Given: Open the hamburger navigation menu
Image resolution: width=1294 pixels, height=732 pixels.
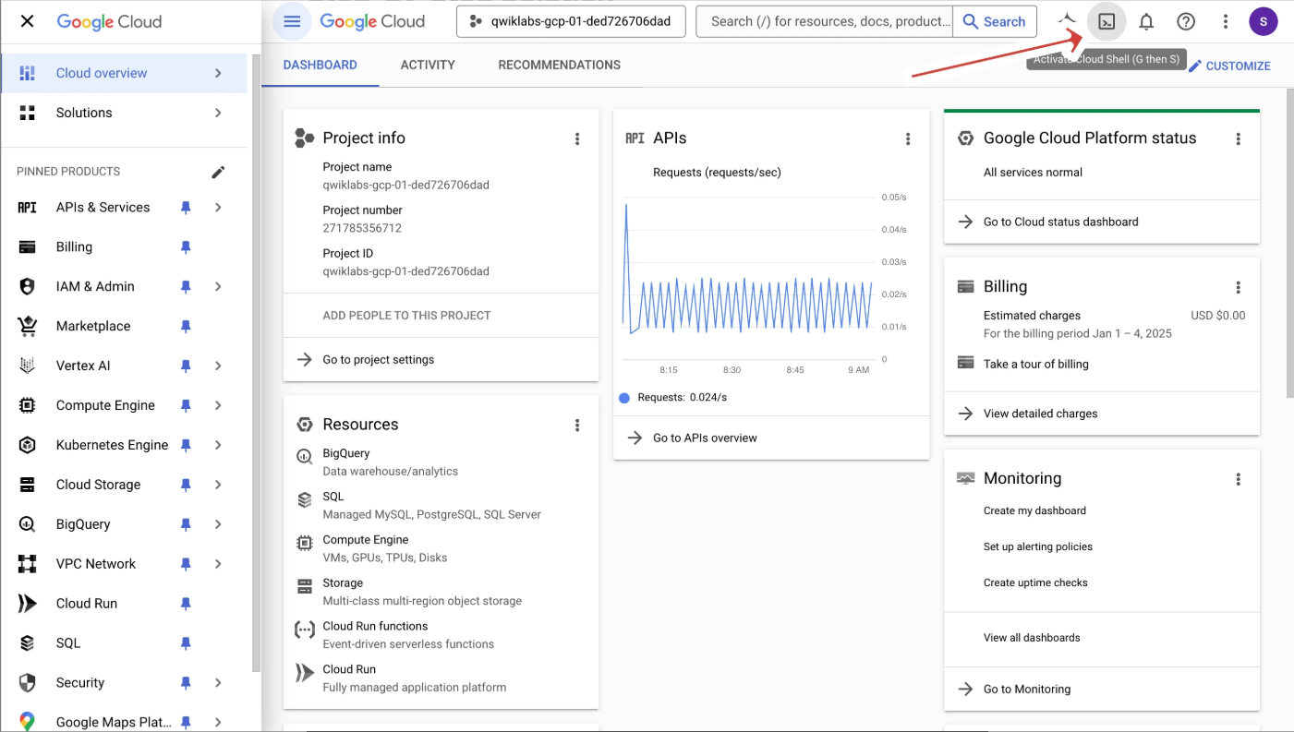Looking at the screenshot, I should (292, 21).
